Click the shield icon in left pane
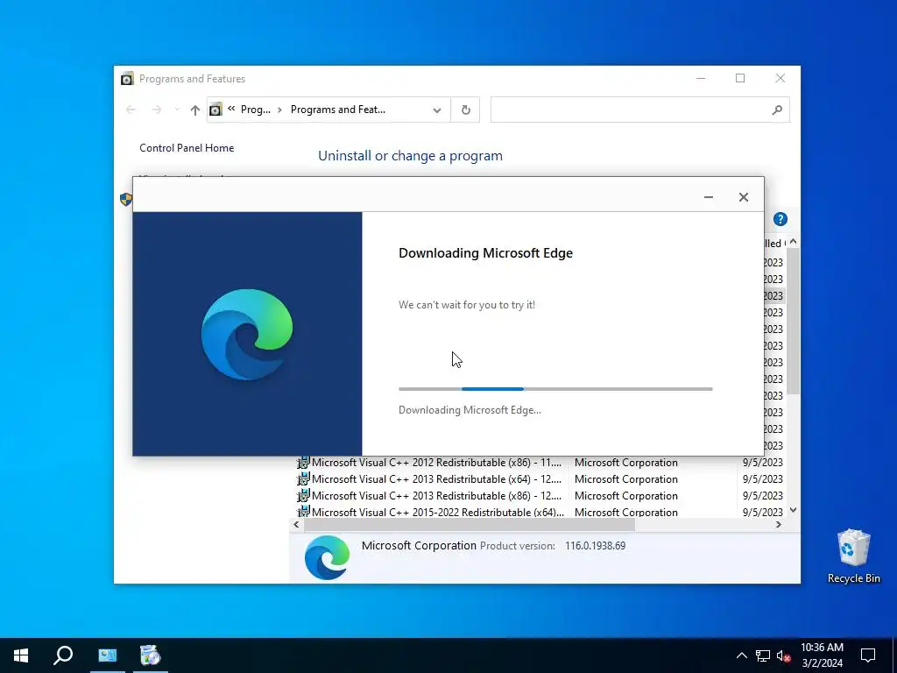The image size is (897, 673). click(x=126, y=199)
